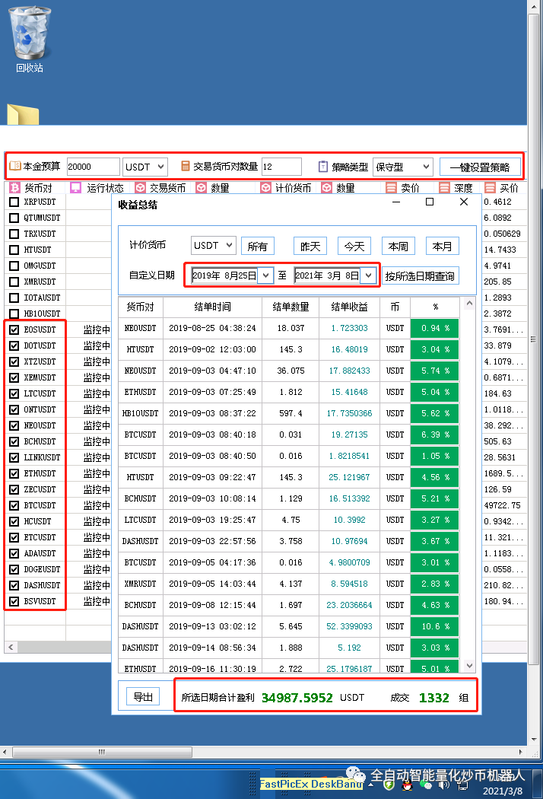The image size is (543, 799).
Task: Open the desktop folder icon
Action: pyautogui.click(x=22, y=115)
